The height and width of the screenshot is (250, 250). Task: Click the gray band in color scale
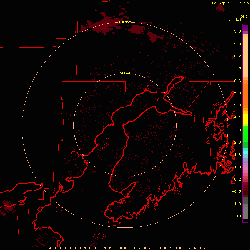(x=245, y=209)
